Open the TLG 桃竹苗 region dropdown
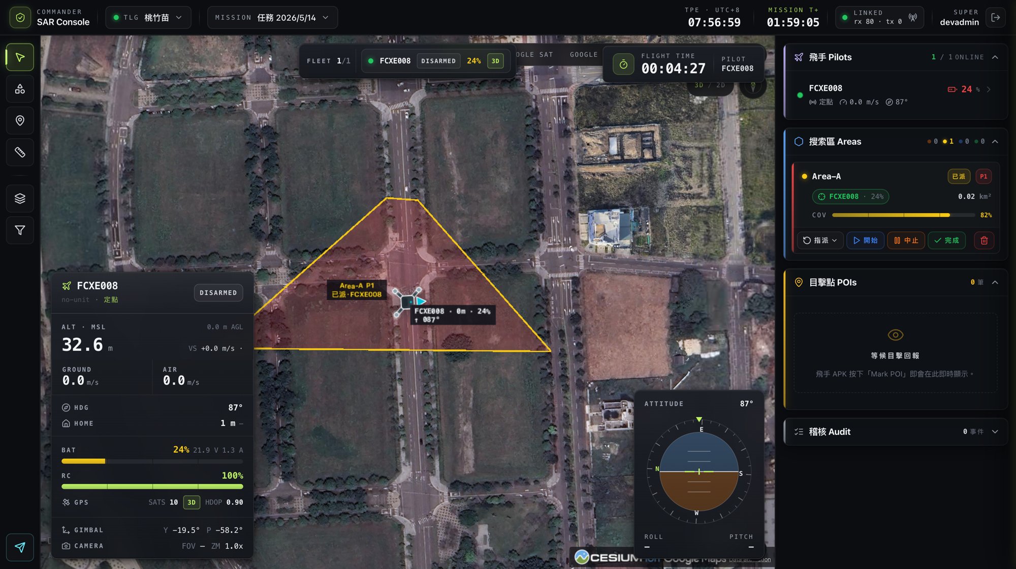This screenshot has width=1016, height=569. tap(148, 18)
